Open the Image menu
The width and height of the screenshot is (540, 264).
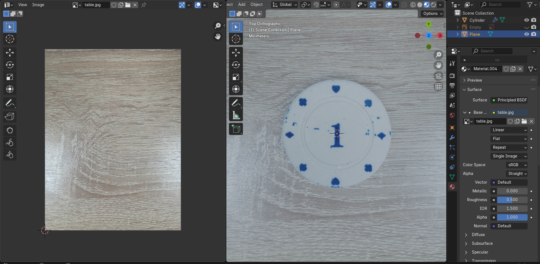click(x=38, y=5)
